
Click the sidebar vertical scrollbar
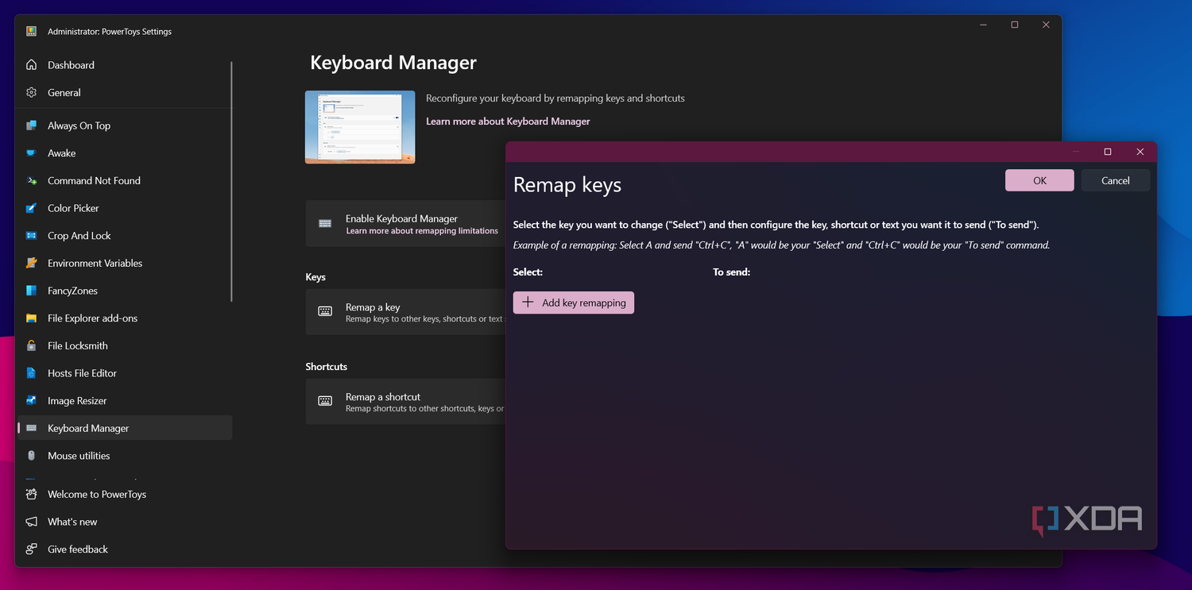(231, 181)
